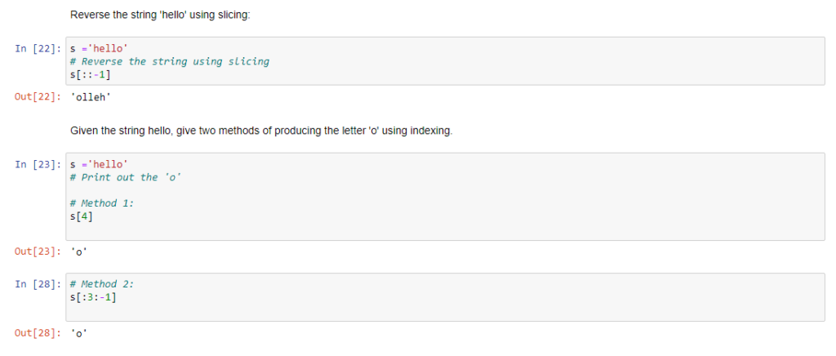The image size is (836, 356).
Task: Click the Out[28] prompt label
Action: 38,333
